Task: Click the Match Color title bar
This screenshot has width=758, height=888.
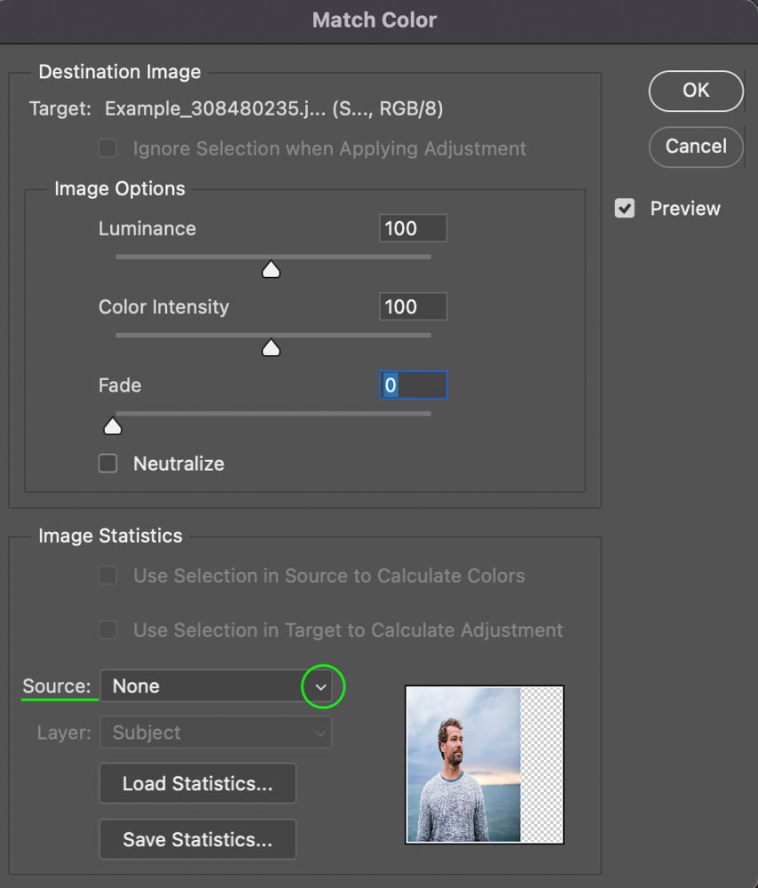Action: point(375,20)
